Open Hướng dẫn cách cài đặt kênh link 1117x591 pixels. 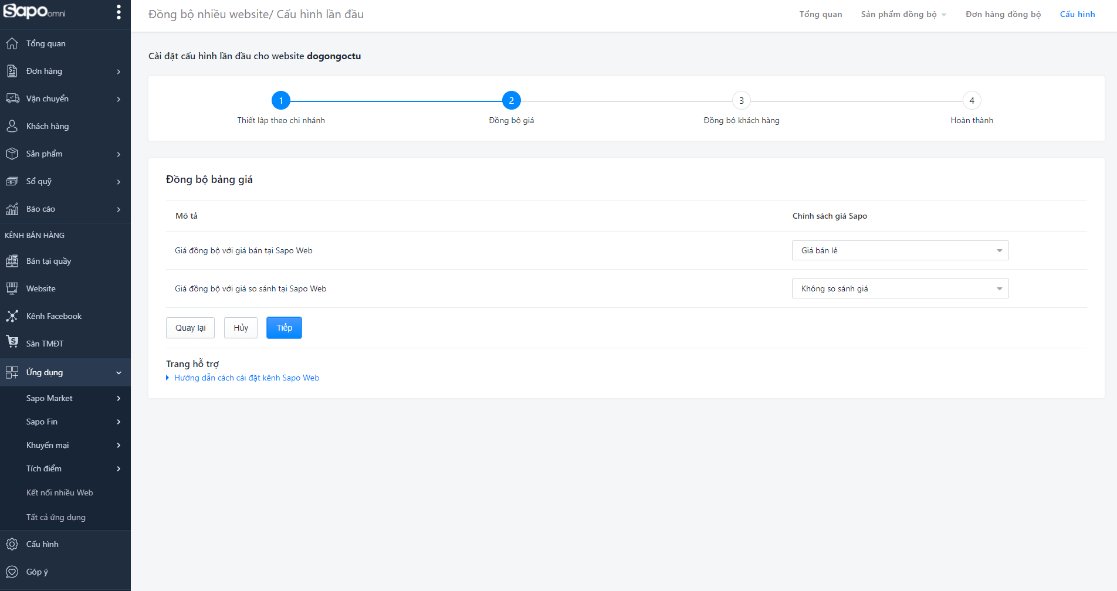click(246, 378)
